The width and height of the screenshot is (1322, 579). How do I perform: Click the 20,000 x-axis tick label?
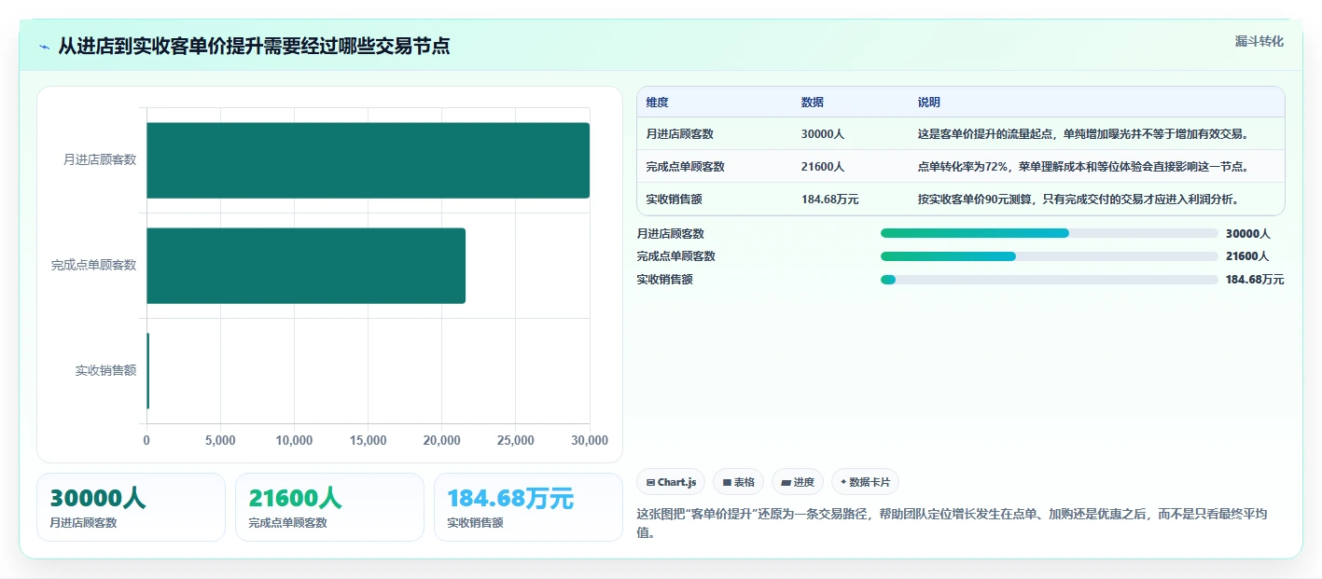tap(441, 440)
